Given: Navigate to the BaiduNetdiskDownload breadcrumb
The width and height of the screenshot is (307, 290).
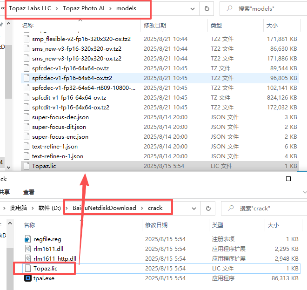Looking at the screenshot, I should coord(104,208).
